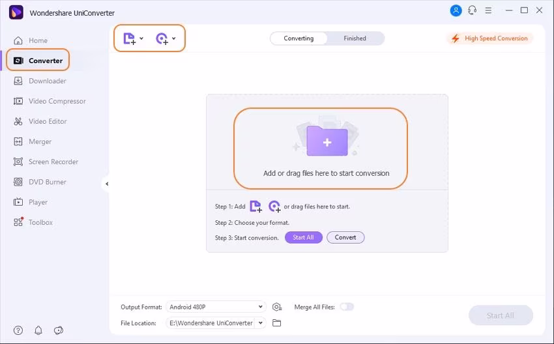This screenshot has width=554, height=344.
Task: Expand the Load DVD dropdown arrow
Action: [174, 38]
